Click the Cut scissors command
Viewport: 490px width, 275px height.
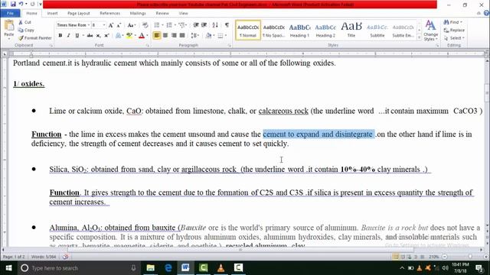click(x=25, y=22)
